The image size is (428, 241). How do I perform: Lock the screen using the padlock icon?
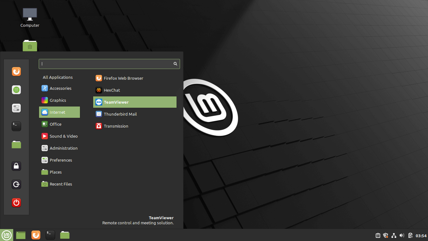[16, 166]
